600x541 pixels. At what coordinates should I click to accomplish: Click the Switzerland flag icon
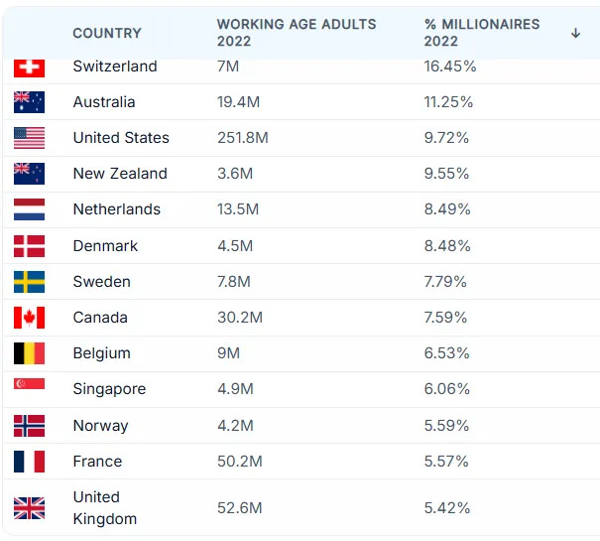pyautogui.click(x=29, y=68)
